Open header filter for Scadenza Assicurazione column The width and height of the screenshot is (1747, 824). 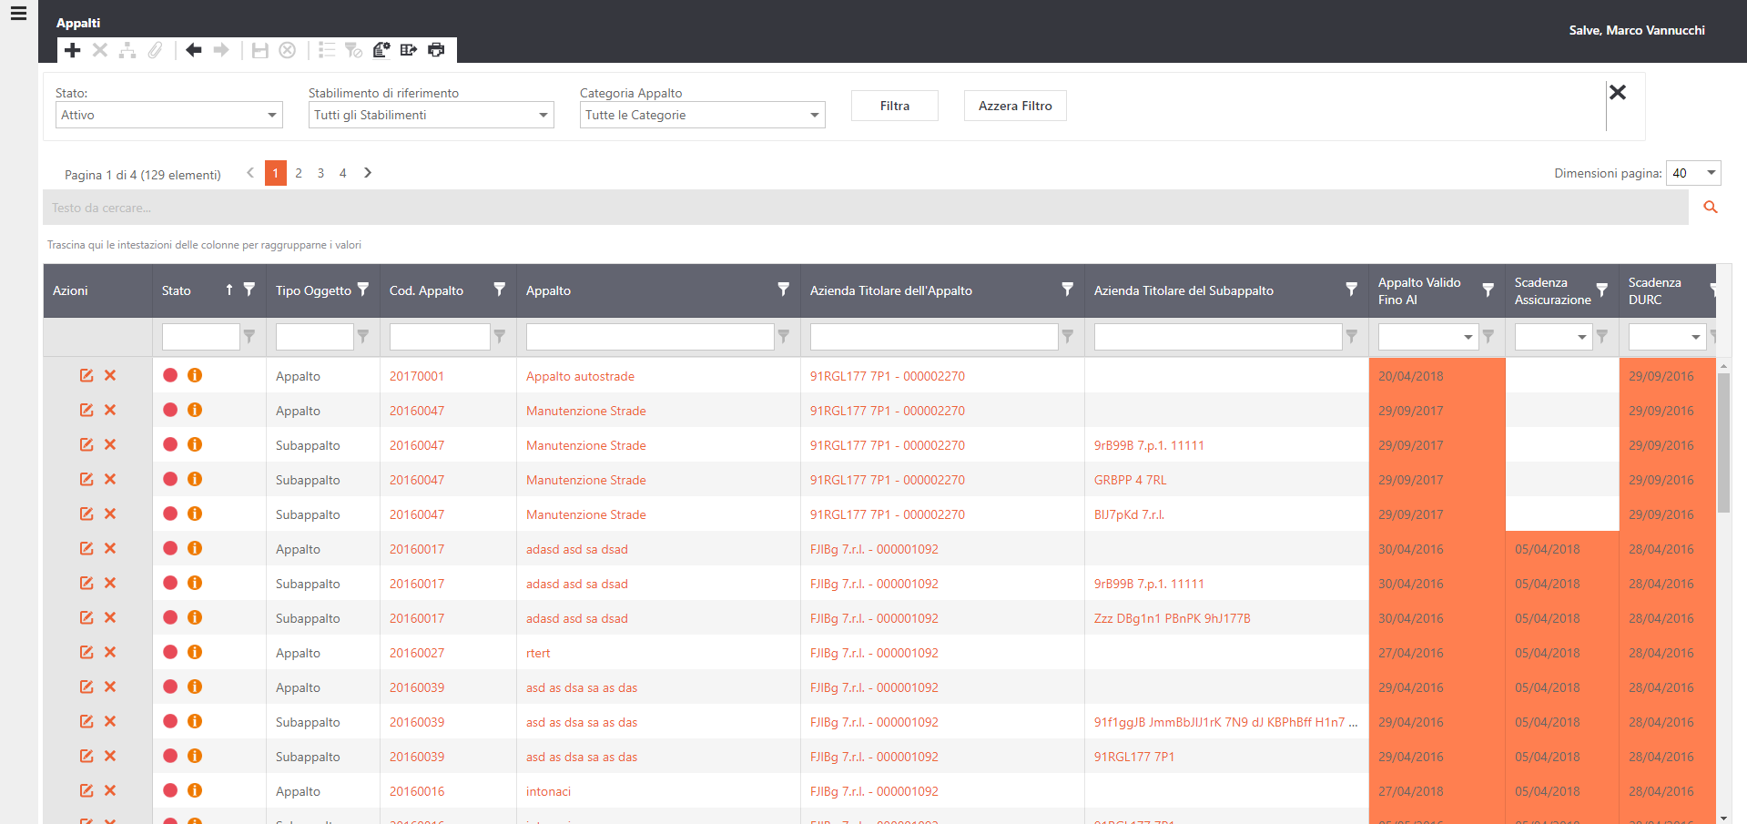point(1601,290)
